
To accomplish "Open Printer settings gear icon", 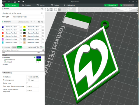I will (x=42, y=9).
